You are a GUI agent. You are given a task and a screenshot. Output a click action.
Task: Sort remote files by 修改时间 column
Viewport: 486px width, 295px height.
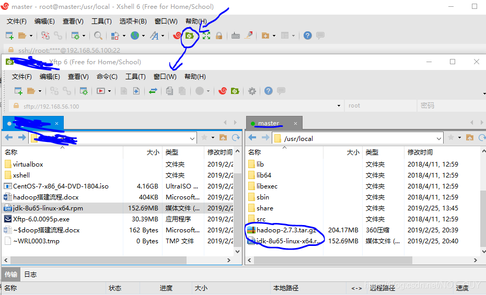point(420,152)
